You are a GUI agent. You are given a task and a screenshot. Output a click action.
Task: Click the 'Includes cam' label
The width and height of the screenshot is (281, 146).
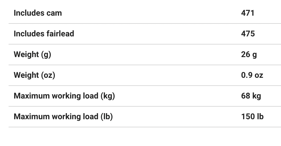[38, 13]
